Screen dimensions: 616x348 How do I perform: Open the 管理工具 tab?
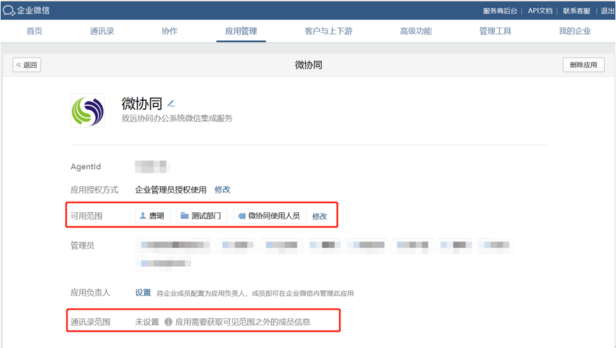click(x=495, y=31)
